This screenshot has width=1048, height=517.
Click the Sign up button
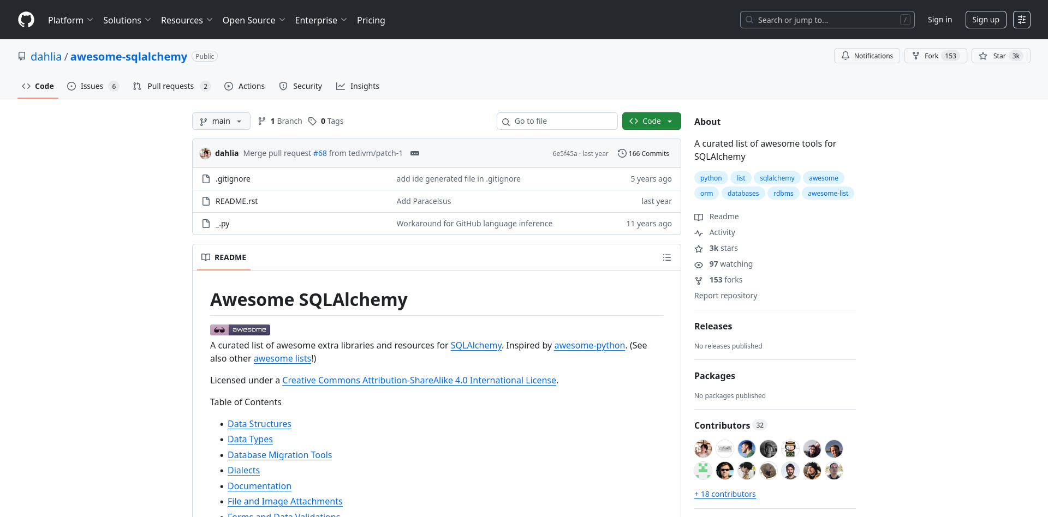click(x=985, y=20)
